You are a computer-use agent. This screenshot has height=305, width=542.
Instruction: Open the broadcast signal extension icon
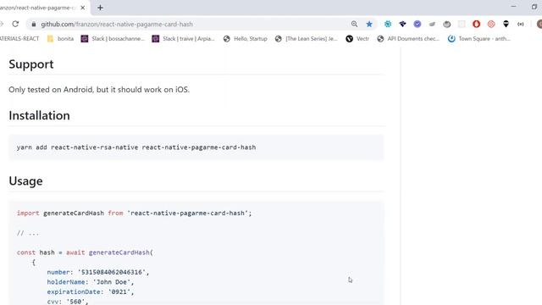pyautogui.click(x=521, y=24)
